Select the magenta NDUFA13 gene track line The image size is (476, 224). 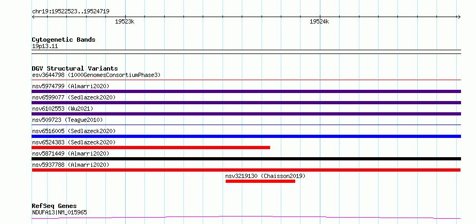(x=247, y=217)
